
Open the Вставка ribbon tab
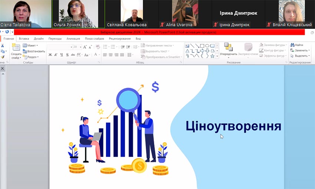[x=24, y=39]
